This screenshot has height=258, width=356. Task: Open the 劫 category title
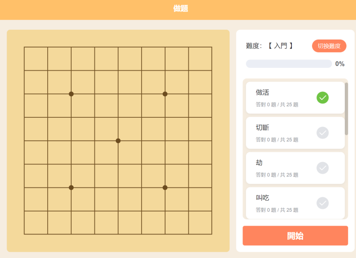(259, 163)
